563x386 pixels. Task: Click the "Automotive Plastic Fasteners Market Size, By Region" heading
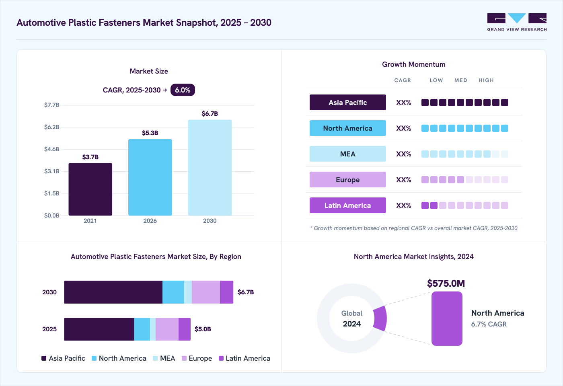(x=156, y=257)
